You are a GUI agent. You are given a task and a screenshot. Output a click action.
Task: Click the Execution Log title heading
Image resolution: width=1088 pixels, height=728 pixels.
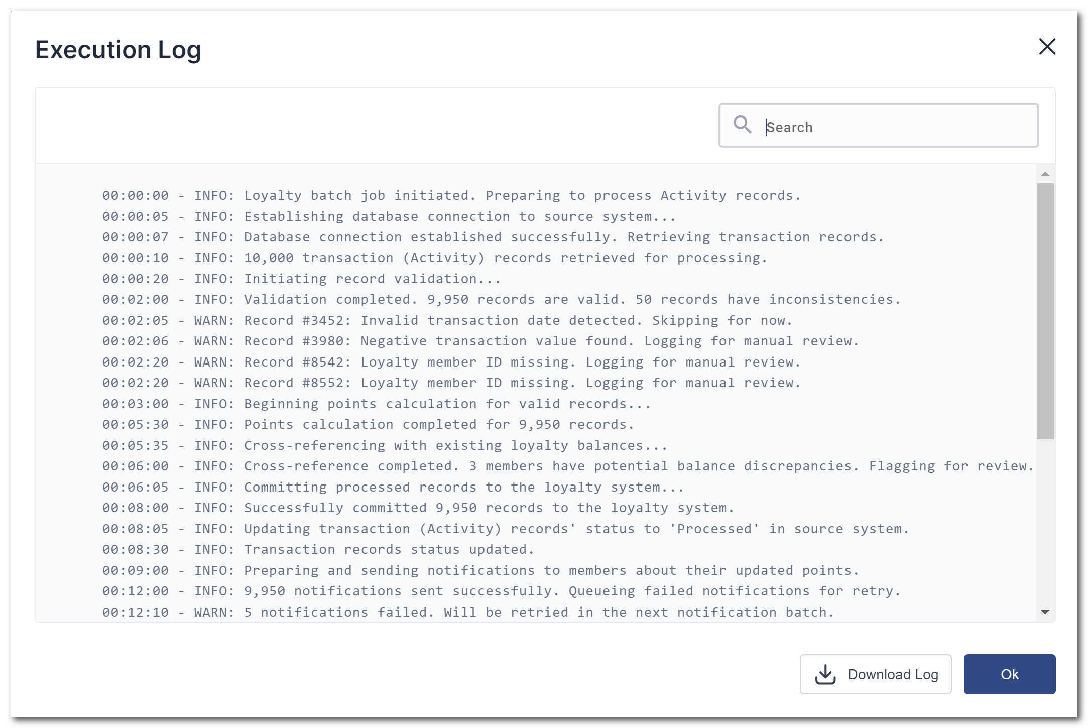(x=118, y=50)
